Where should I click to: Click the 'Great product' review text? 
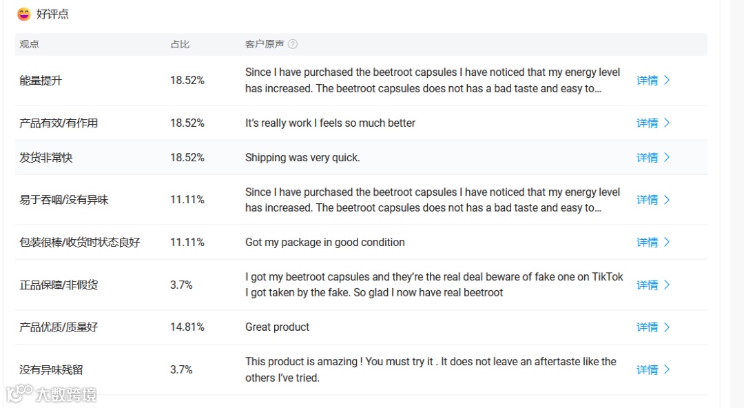277,327
